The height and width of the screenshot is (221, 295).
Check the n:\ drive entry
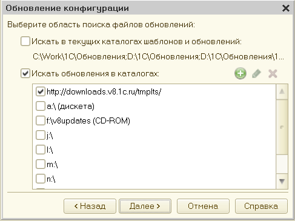tap(41, 179)
